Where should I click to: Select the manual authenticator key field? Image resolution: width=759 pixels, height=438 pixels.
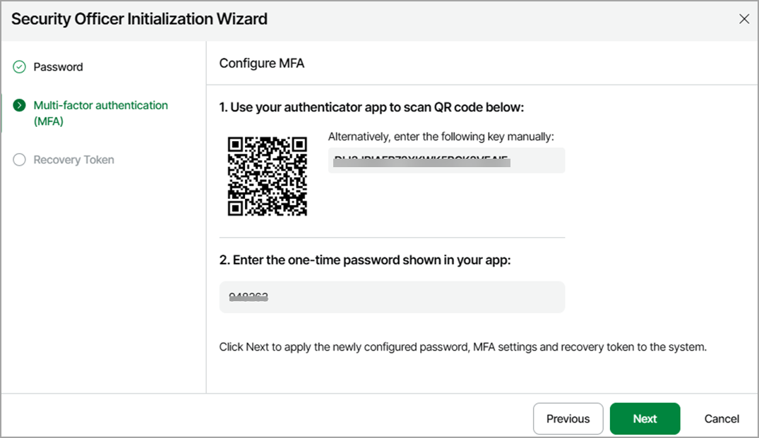(x=446, y=161)
